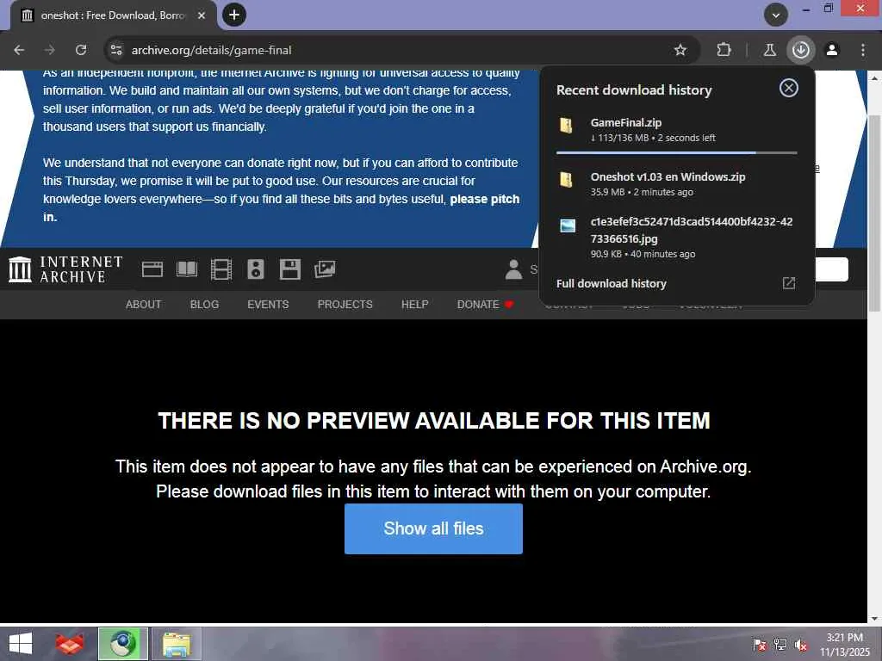Screen dimensions: 882x661
Task: Open the GameFinal.zip download entry
Action: (x=676, y=130)
